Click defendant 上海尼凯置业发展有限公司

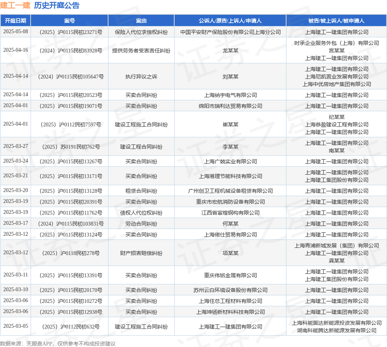336,77
